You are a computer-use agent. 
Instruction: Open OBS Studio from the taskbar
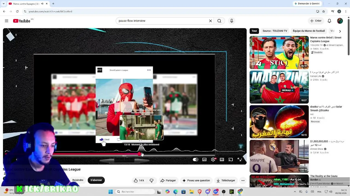coord(224,192)
